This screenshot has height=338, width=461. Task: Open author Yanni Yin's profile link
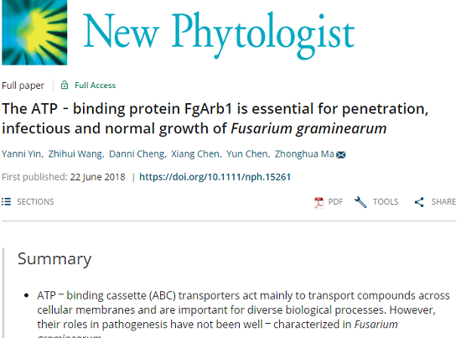[22, 153]
